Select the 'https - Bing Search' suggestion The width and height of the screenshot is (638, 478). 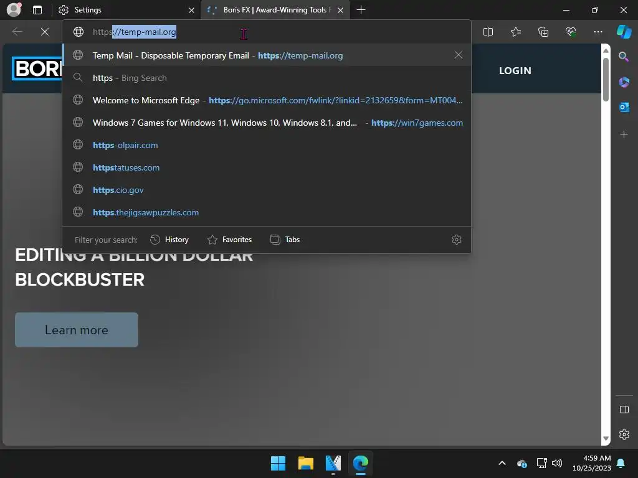pyautogui.click(x=267, y=78)
